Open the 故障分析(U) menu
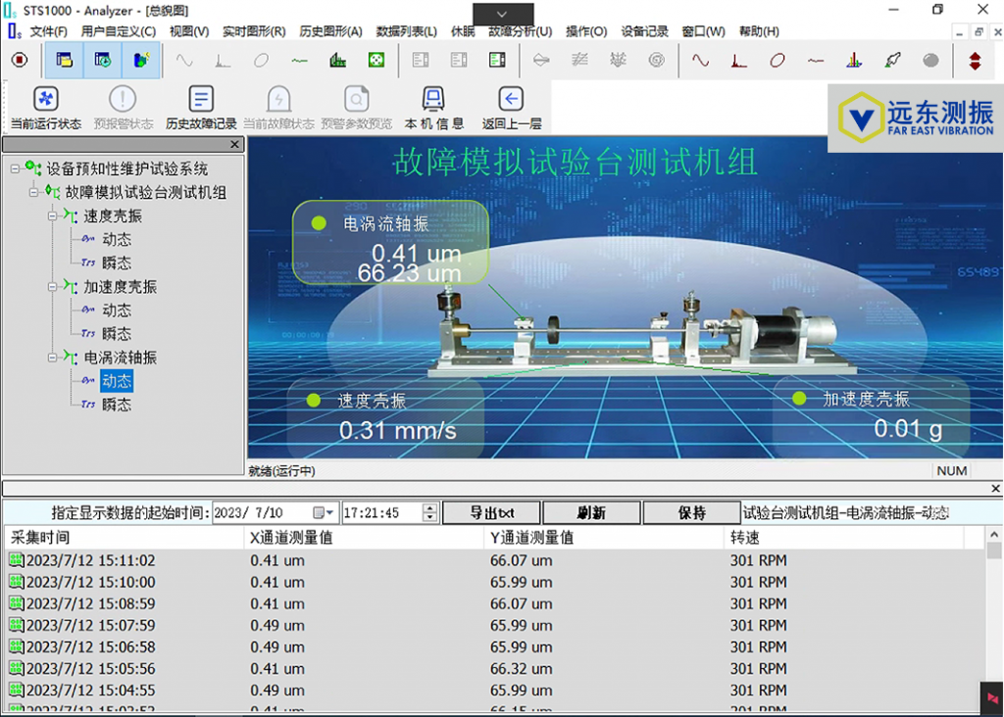 pyautogui.click(x=520, y=31)
